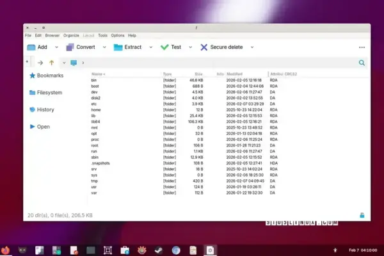Expand the Add dropdown arrow
The height and width of the screenshot is (256, 384).
tap(56, 47)
